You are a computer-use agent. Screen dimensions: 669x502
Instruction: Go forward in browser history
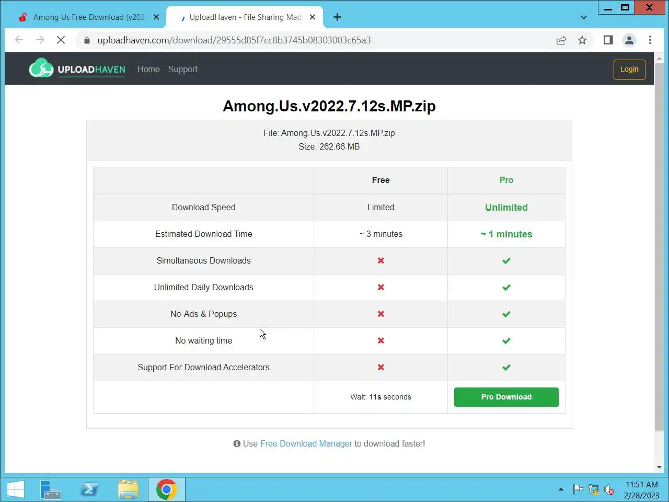point(40,40)
